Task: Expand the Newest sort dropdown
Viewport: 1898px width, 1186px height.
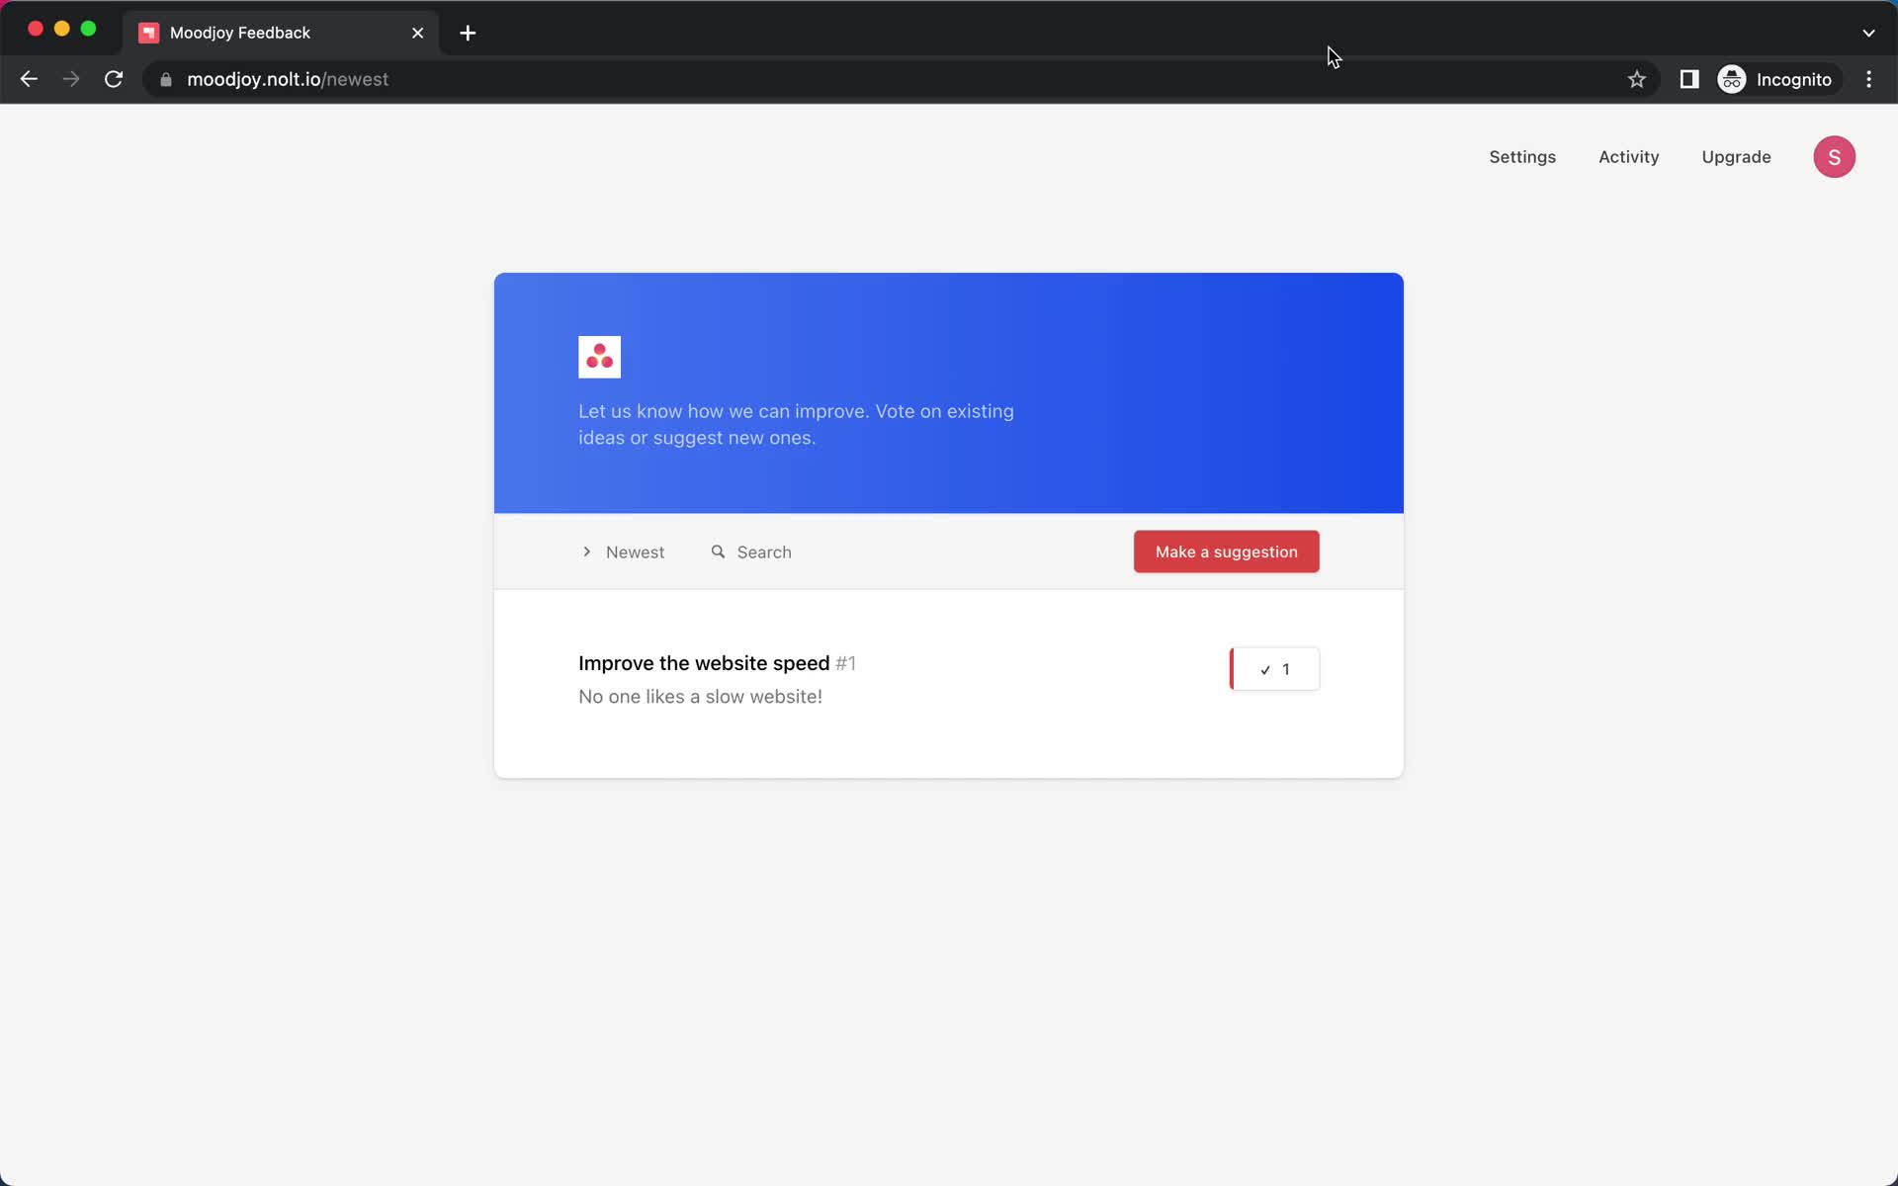Action: point(621,551)
